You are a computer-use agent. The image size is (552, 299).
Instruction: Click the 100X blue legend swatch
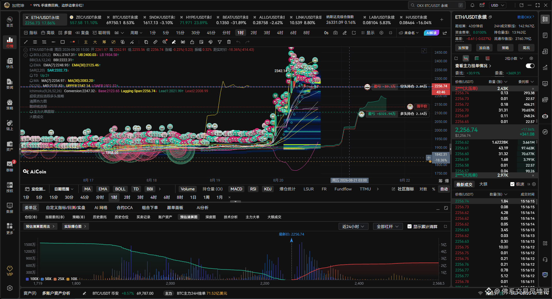click(x=27, y=279)
